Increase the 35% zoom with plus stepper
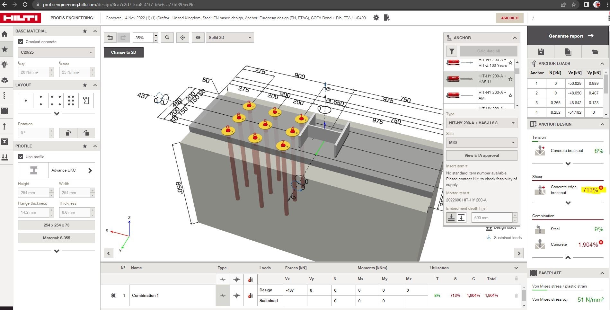Image resolution: width=610 pixels, height=310 pixels. pyautogui.click(x=156, y=35)
